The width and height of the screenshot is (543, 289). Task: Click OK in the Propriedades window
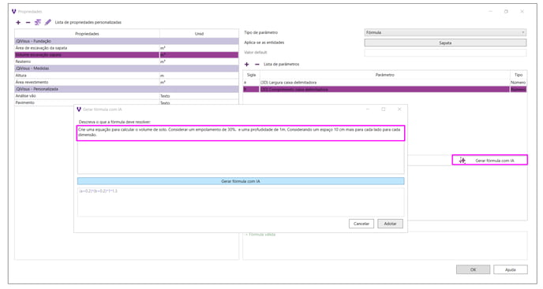473,269
